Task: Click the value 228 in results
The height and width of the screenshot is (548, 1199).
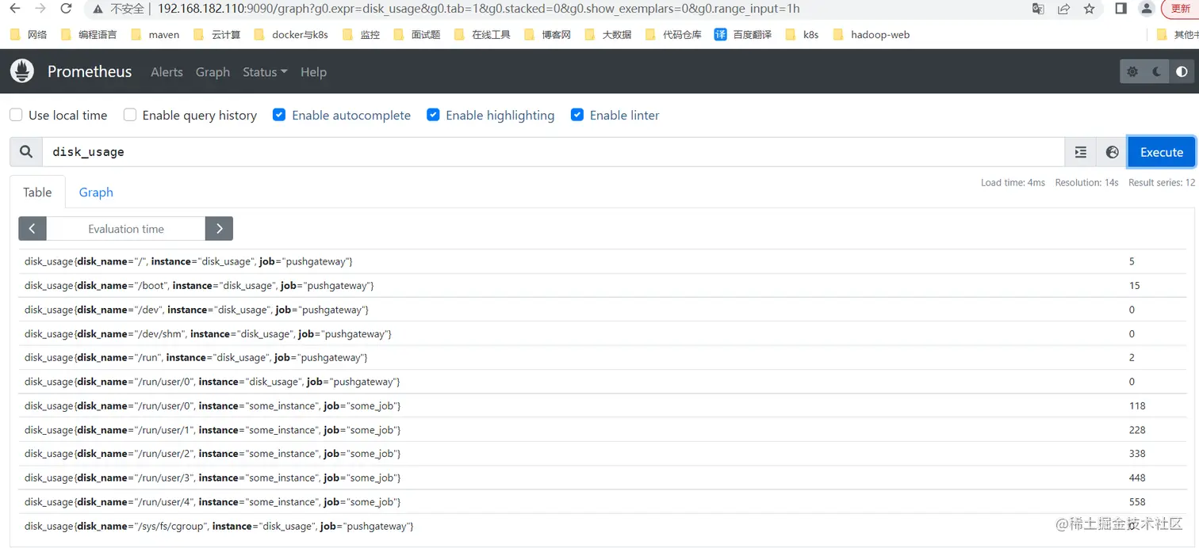Action: (1137, 429)
